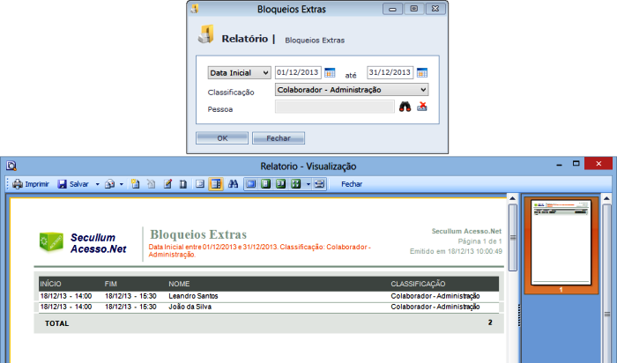617x363 pixels.
Task: Click the thumbnail panel scroll up arrow
Action: pyautogui.click(x=606, y=198)
